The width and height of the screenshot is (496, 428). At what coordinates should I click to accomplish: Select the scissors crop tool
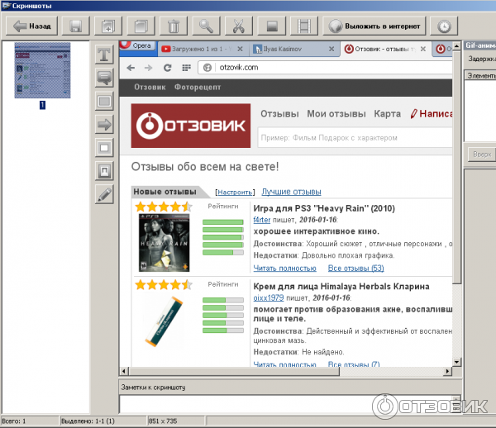coord(239,26)
